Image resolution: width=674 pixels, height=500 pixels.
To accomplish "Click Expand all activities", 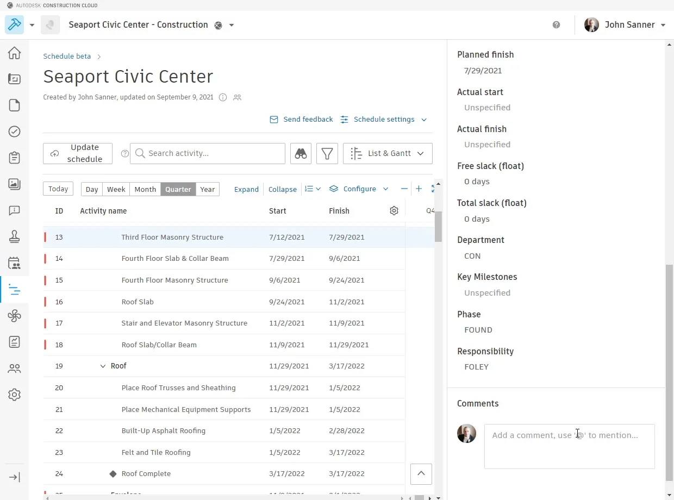I will pos(246,189).
